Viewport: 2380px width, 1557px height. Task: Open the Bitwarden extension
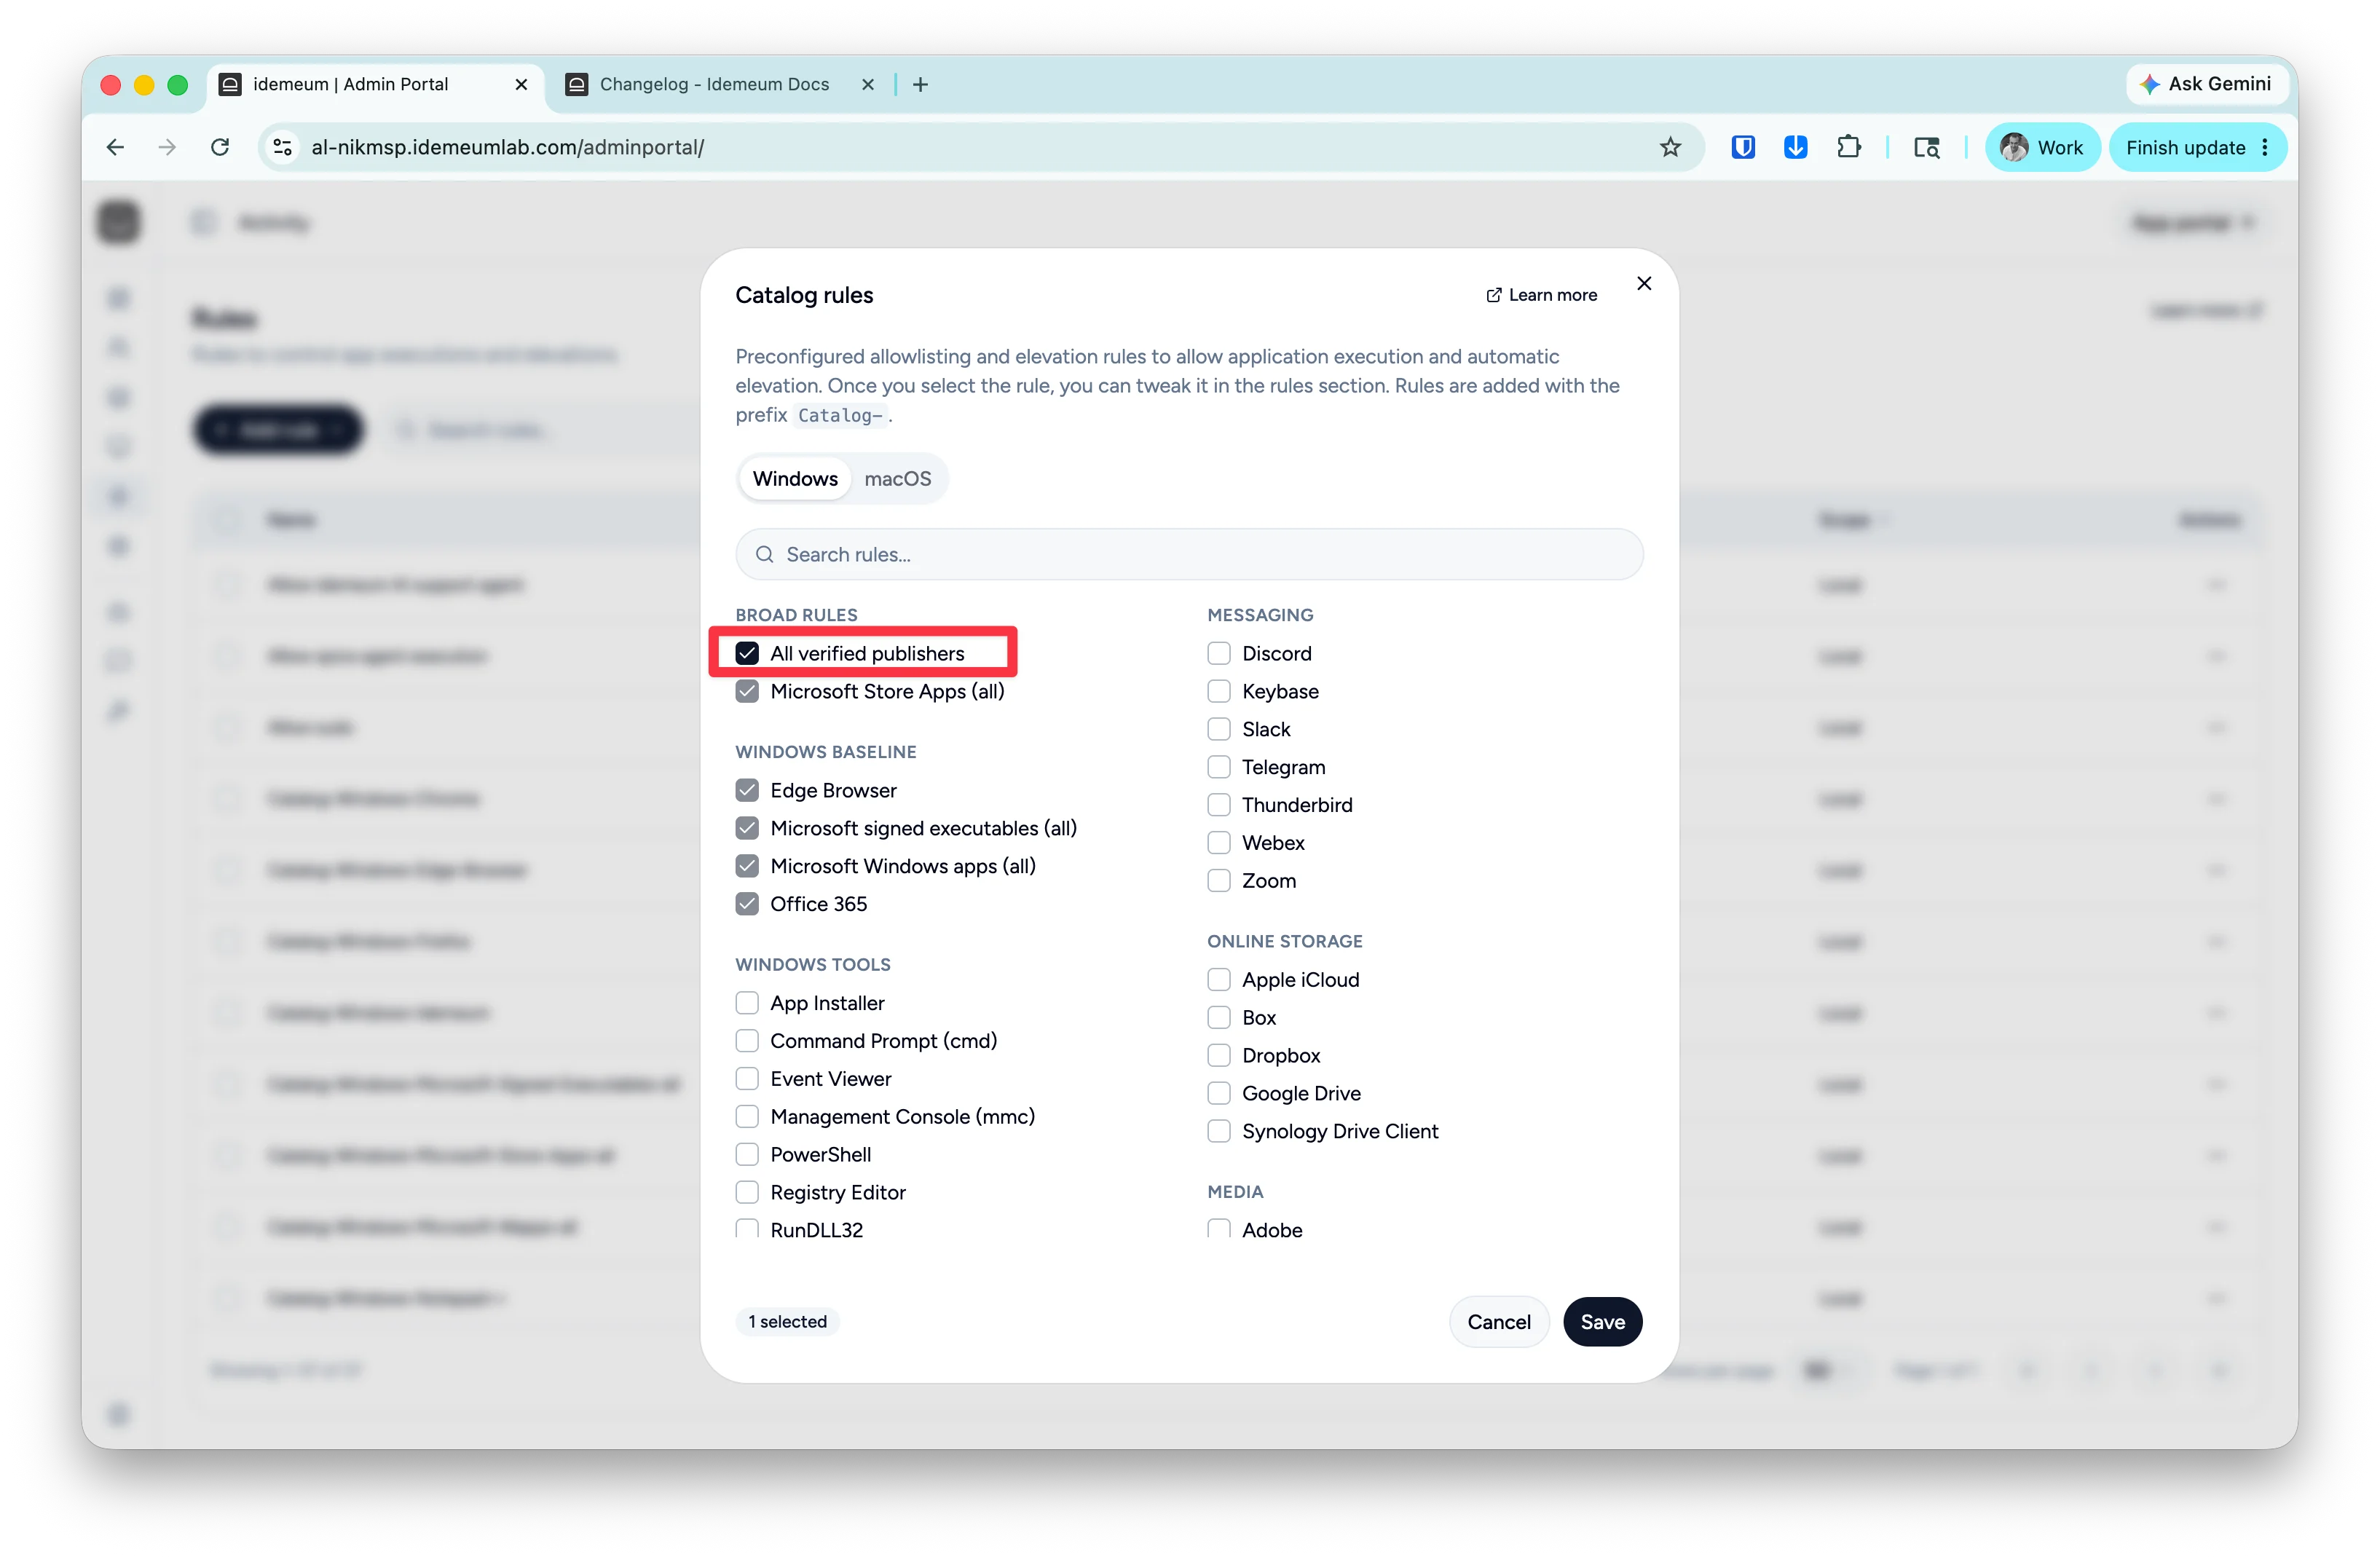(x=1743, y=147)
